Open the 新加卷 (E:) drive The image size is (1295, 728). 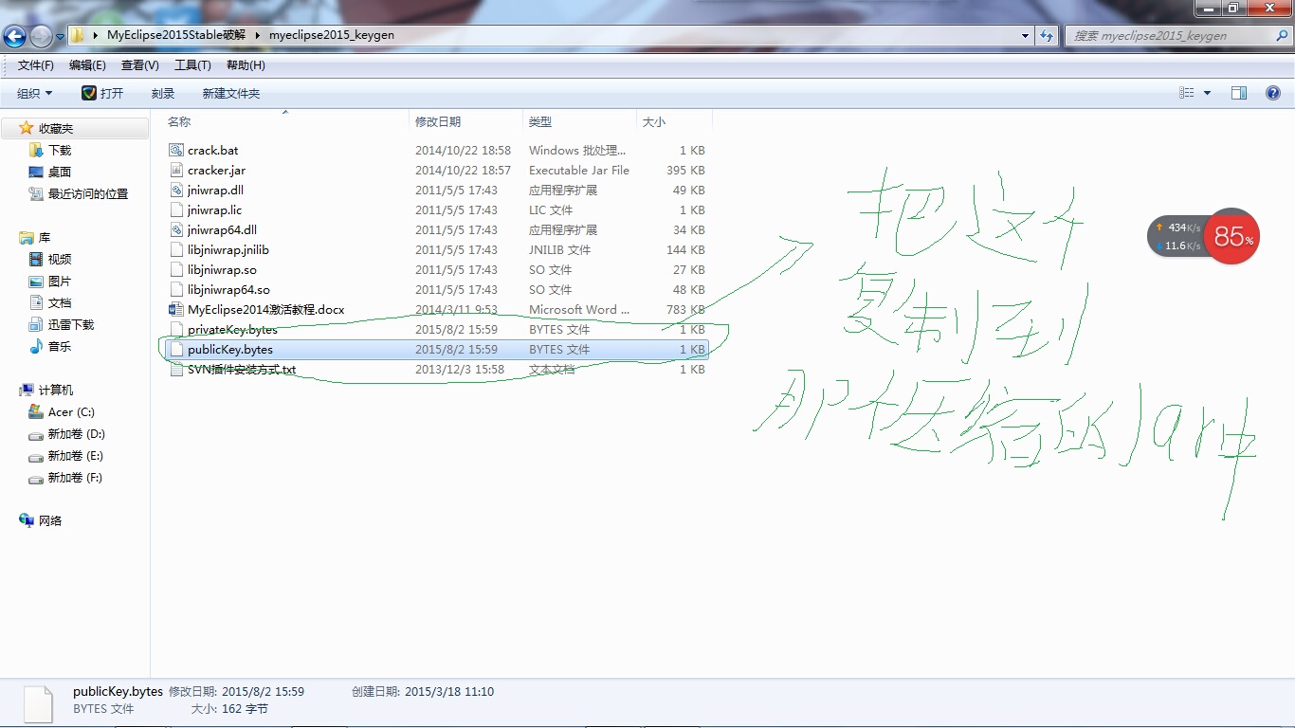tap(76, 456)
